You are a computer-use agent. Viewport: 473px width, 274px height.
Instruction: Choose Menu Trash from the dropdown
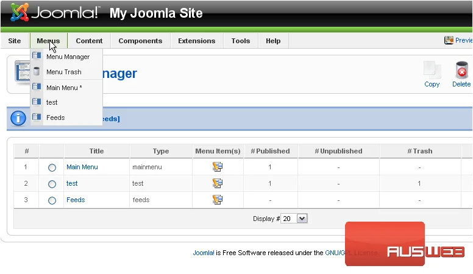tap(64, 72)
